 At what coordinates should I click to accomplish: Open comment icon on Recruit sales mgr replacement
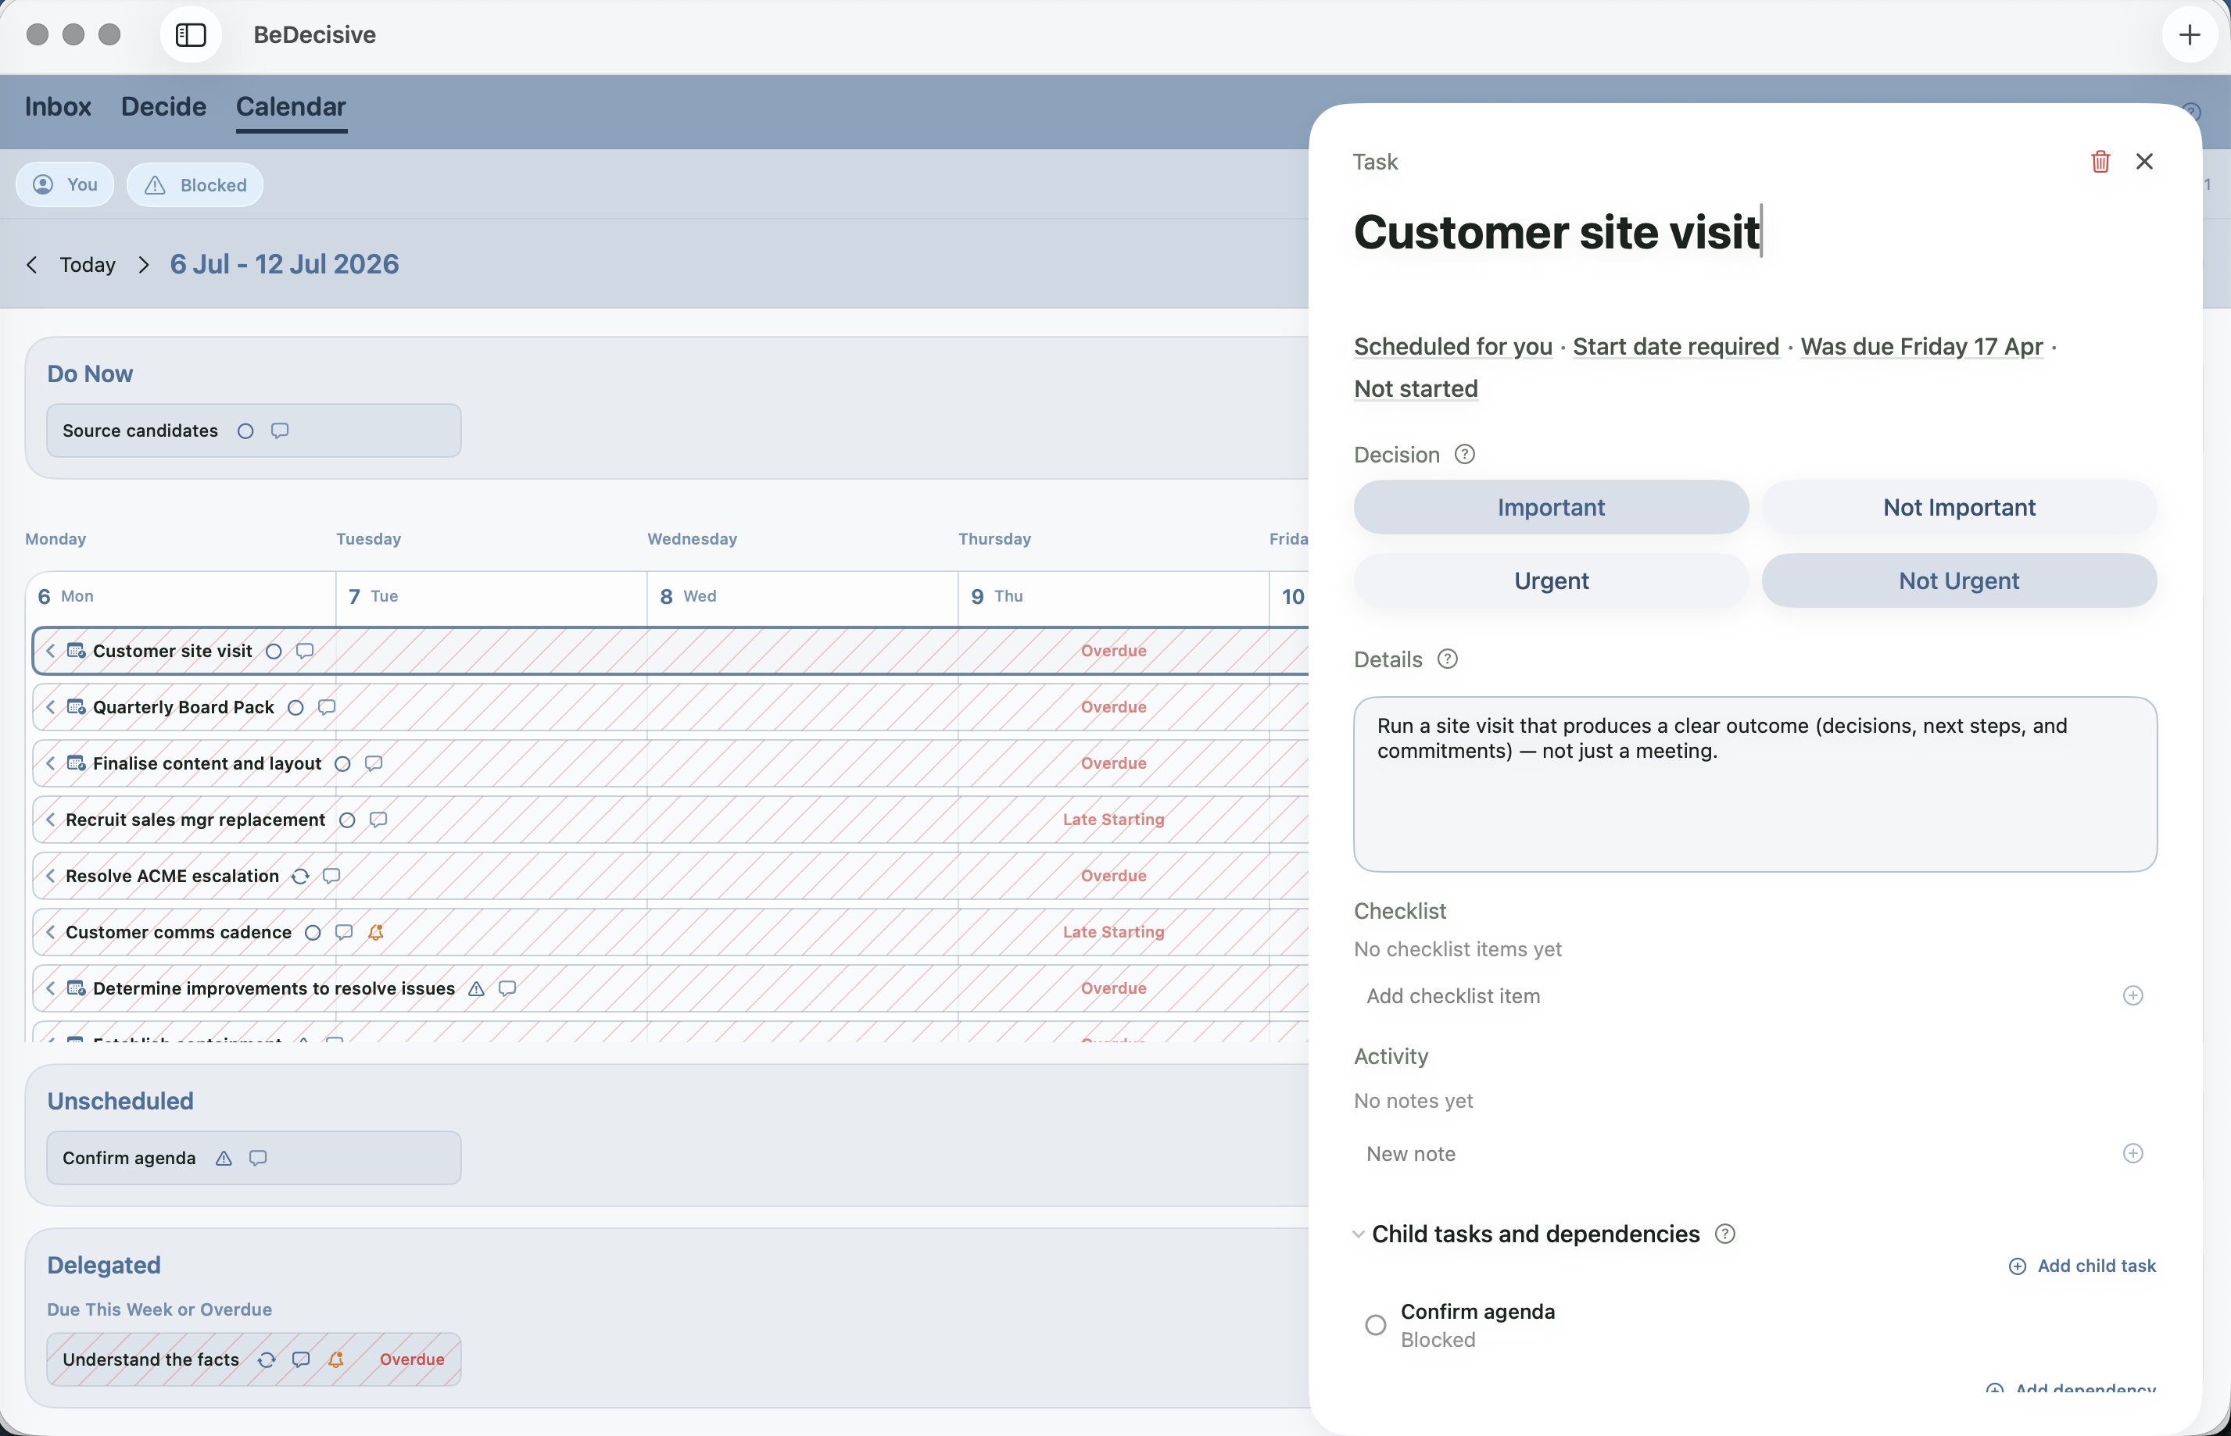click(x=378, y=820)
